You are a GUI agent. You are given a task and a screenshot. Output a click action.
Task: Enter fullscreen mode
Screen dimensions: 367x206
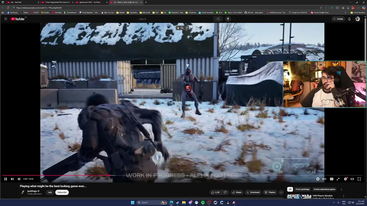point(359,179)
